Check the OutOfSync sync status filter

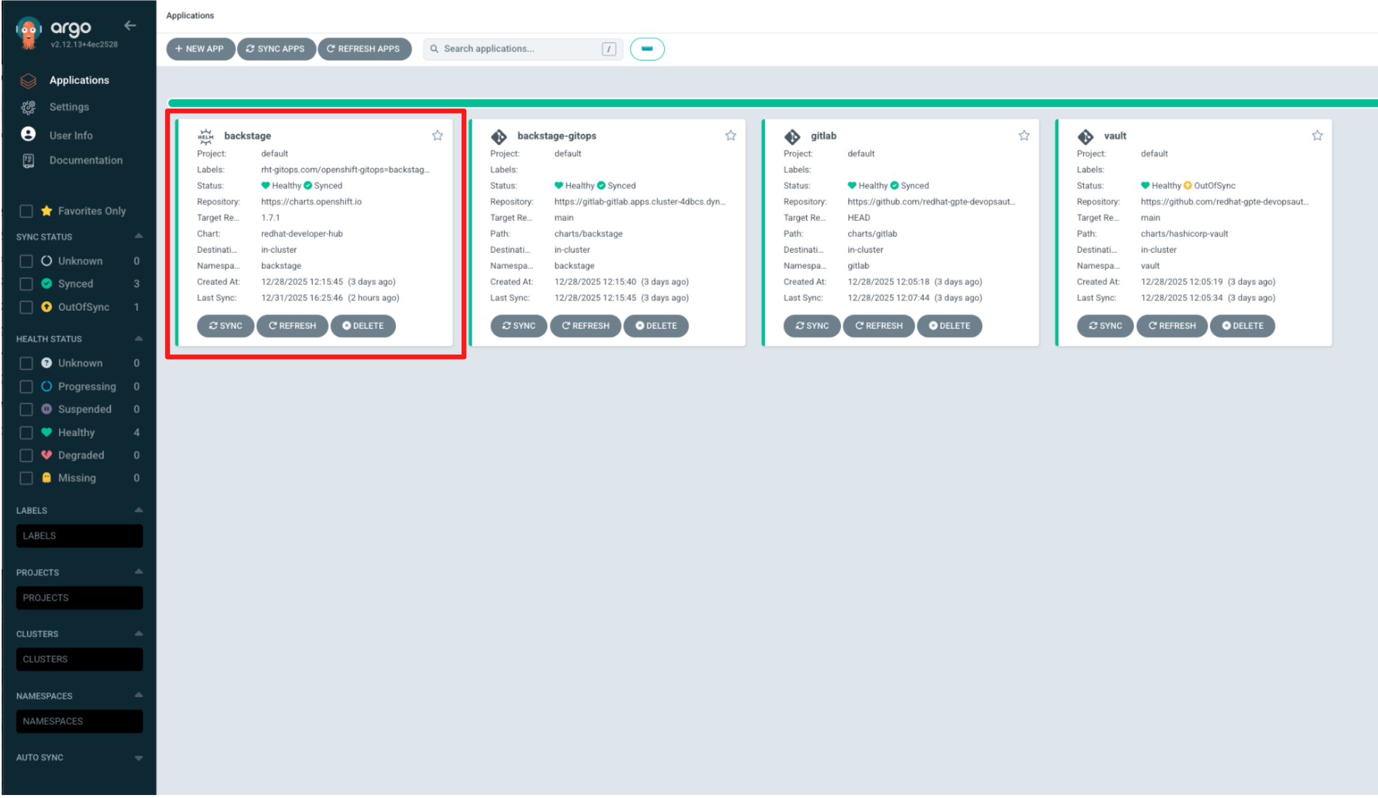[26, 307]
